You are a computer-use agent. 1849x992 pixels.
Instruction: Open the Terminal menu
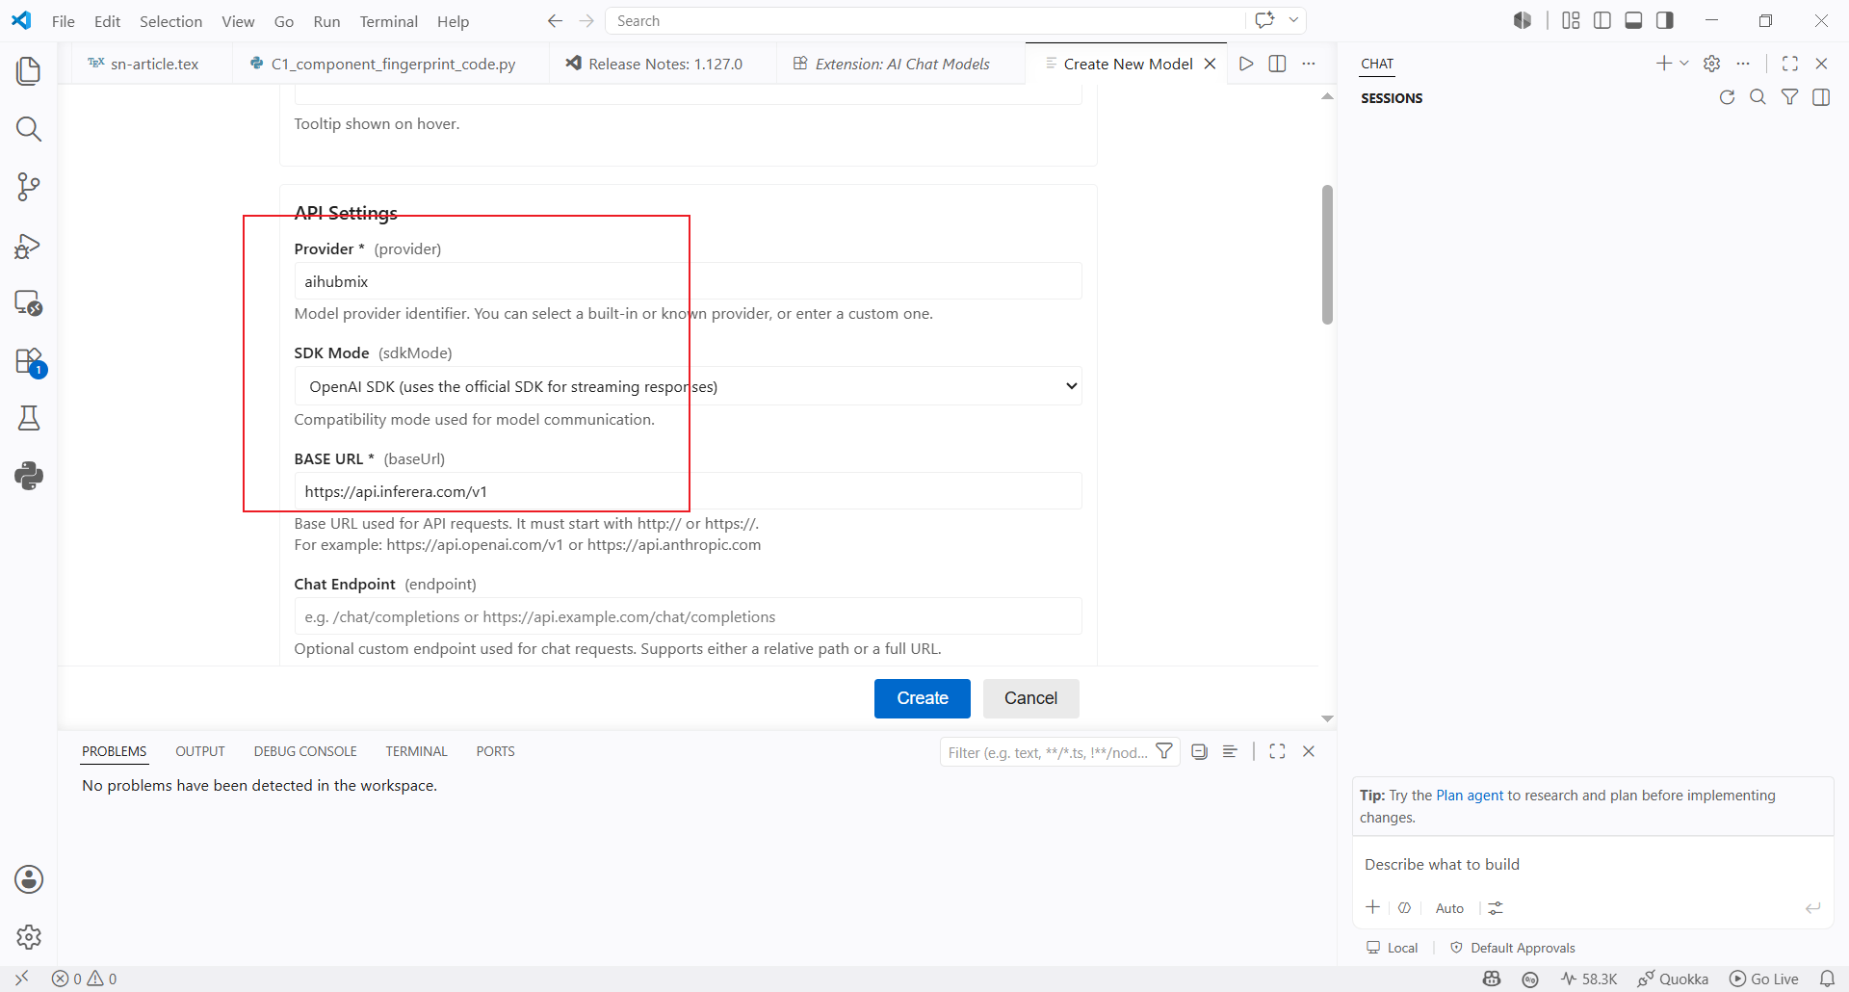[x=389, y=21]
